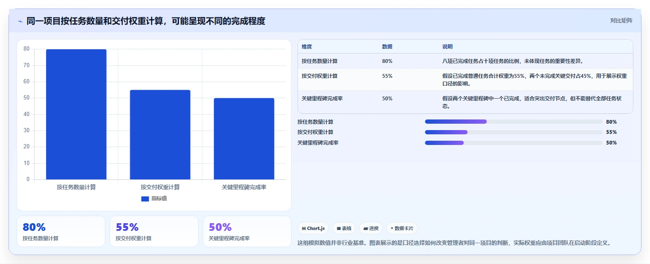Click the 说明 table column header
Screen dimensions: 650x264
pyautogui.click(x=448, y=47)
